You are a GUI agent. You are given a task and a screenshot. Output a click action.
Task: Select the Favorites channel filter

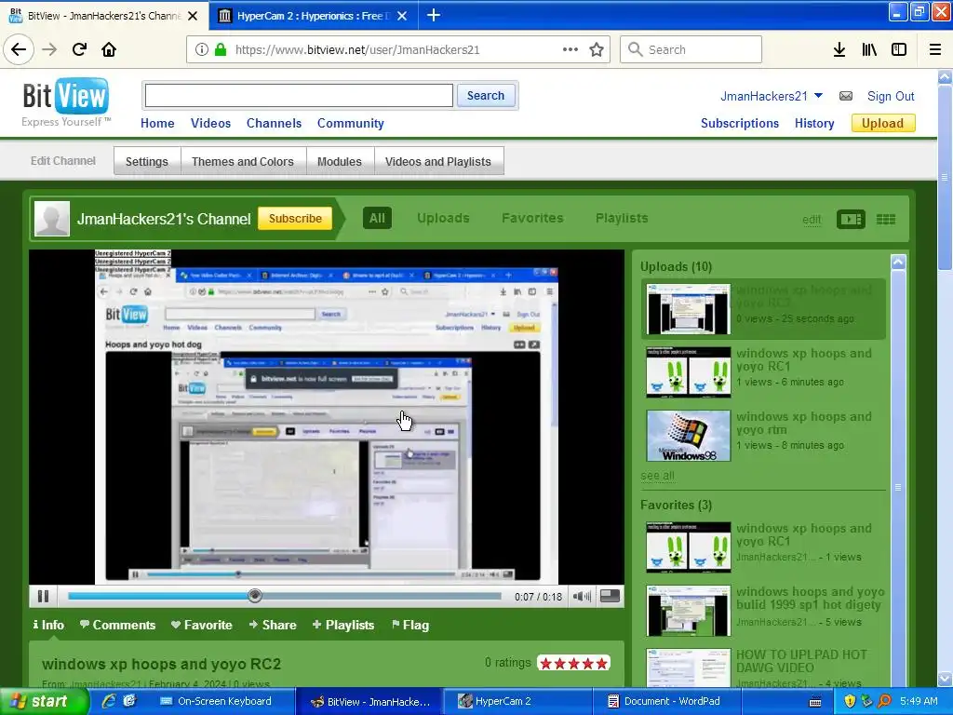tap(532, 218)
